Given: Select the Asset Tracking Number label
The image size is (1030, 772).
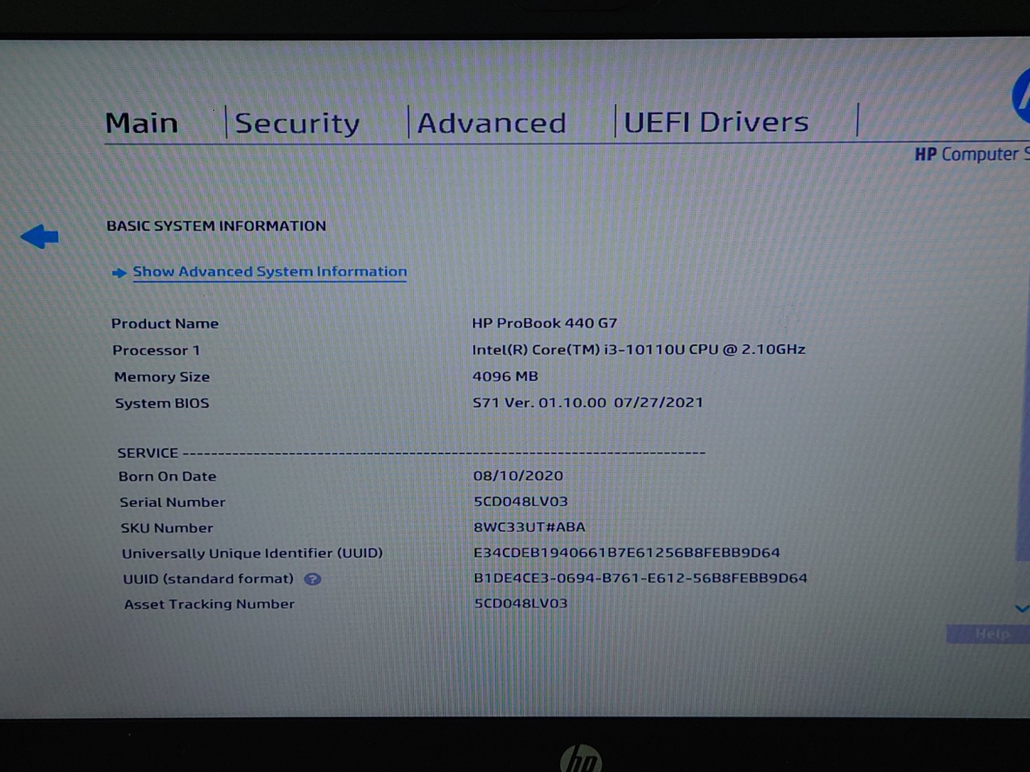Looking at the screenshot, I should click(x=209, y=604).
